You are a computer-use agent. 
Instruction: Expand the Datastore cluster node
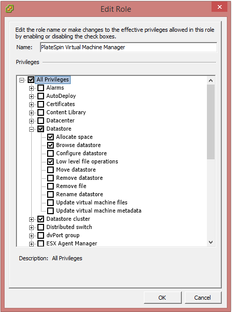[x=31, y=219]
